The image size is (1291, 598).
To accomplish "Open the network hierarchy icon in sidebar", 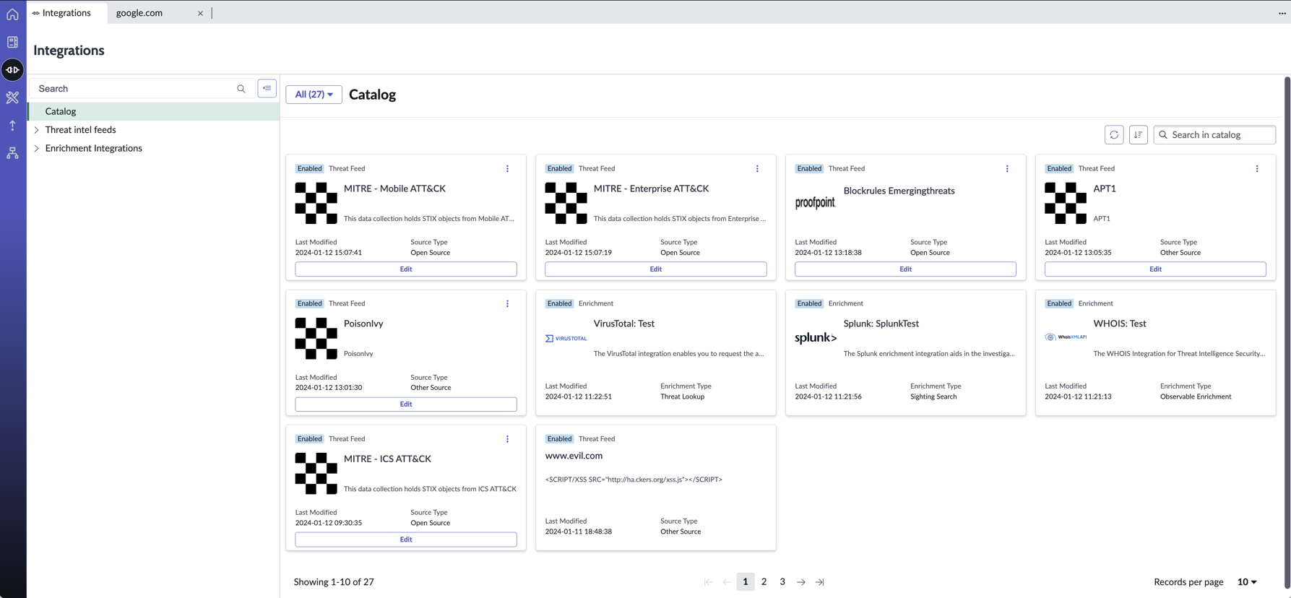I will [12, 153].
